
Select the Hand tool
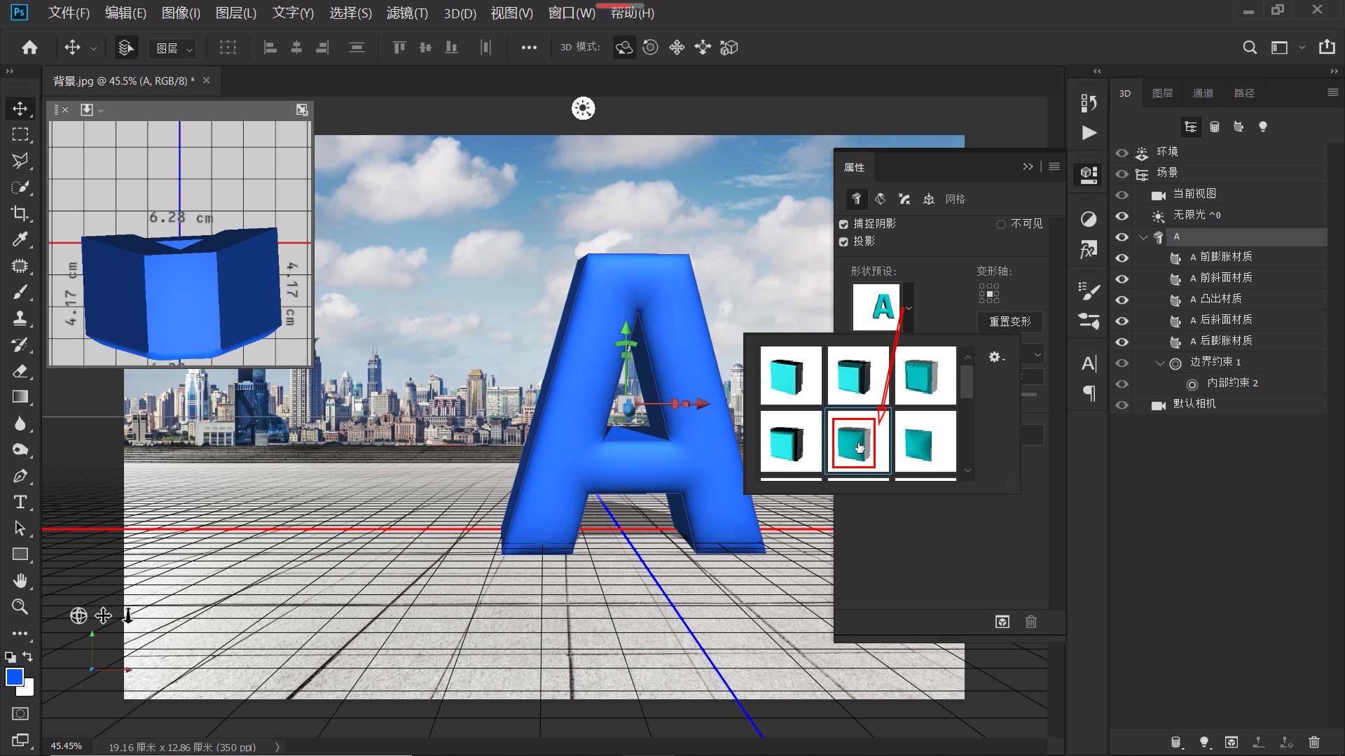[x=20, y=581]
